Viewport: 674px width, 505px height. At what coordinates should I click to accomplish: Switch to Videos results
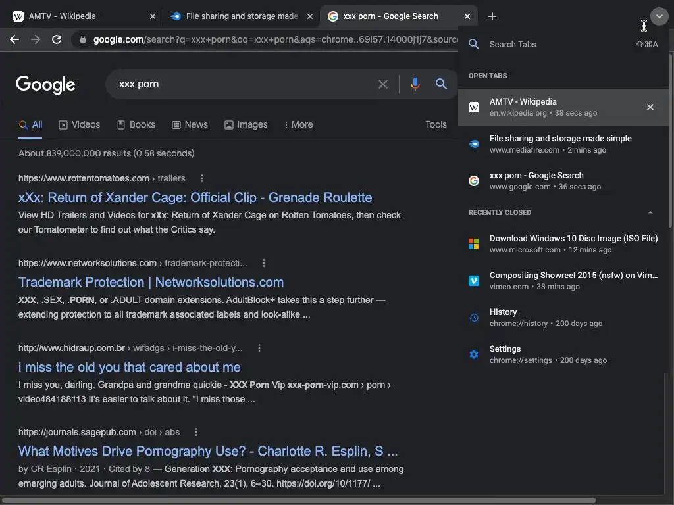click(80, 124)
